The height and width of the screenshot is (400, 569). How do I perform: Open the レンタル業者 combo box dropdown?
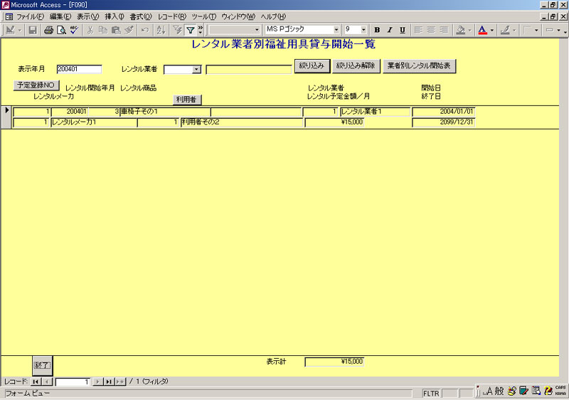[196, 70]
